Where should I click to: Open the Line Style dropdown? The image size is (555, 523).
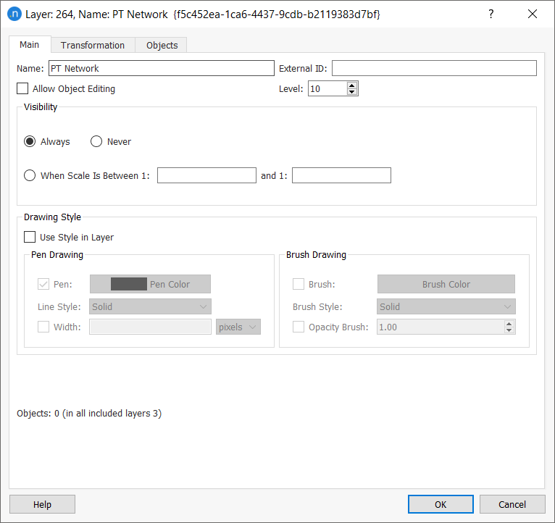[x=150, y=307]
